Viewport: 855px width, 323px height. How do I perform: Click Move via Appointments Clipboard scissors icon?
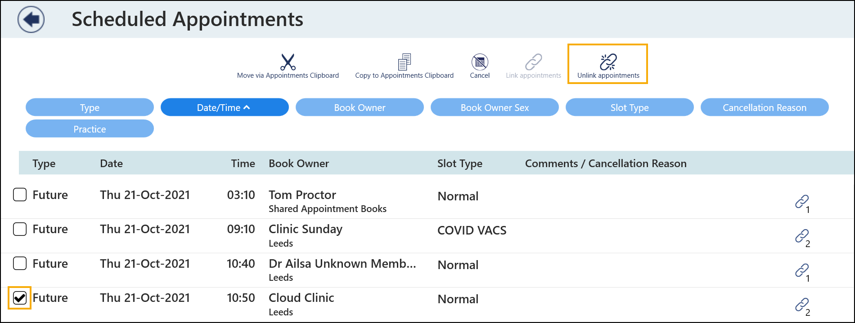288,62
